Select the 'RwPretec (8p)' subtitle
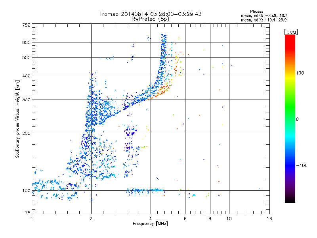Viewport: 317px width, 238px height. point(150,19)
